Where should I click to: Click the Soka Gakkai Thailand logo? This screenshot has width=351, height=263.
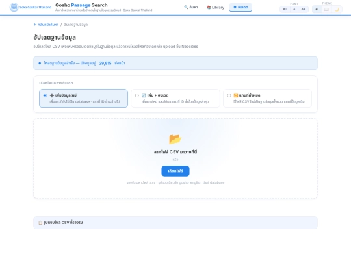point(31,7)
